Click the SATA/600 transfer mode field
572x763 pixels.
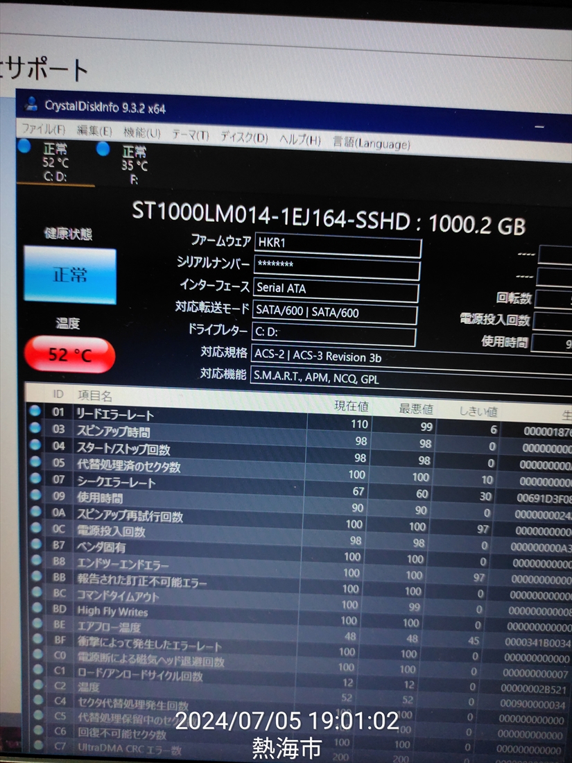click(x=335, y=314)
